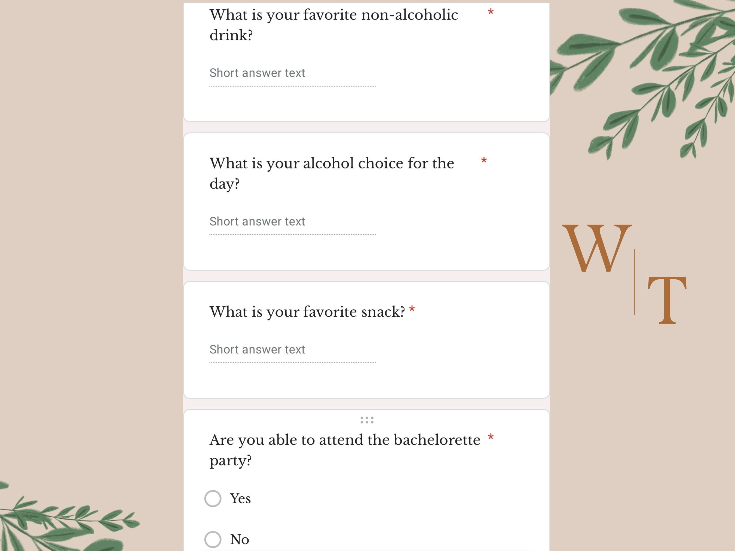
Task: Click the No option label
Action: 240,539
